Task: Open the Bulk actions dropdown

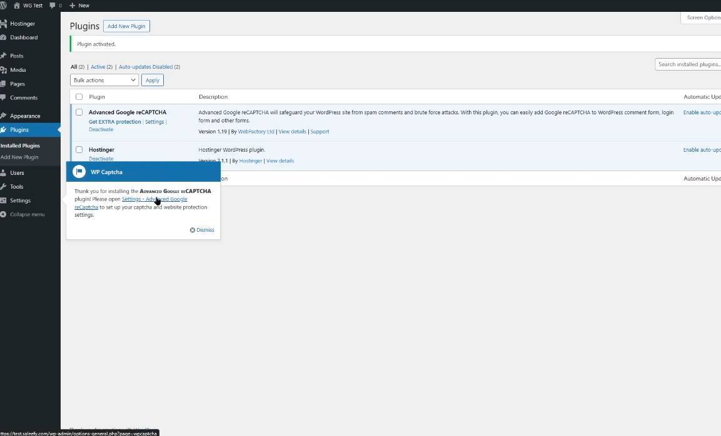Action: pos(104,80)
